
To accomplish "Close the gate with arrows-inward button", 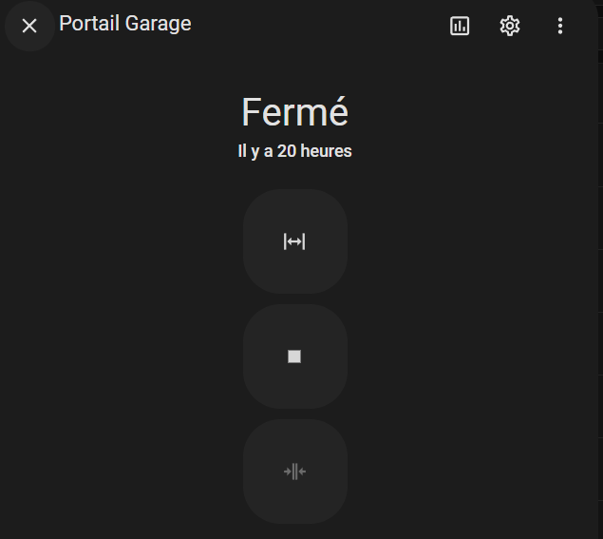I will pos(295,472).
